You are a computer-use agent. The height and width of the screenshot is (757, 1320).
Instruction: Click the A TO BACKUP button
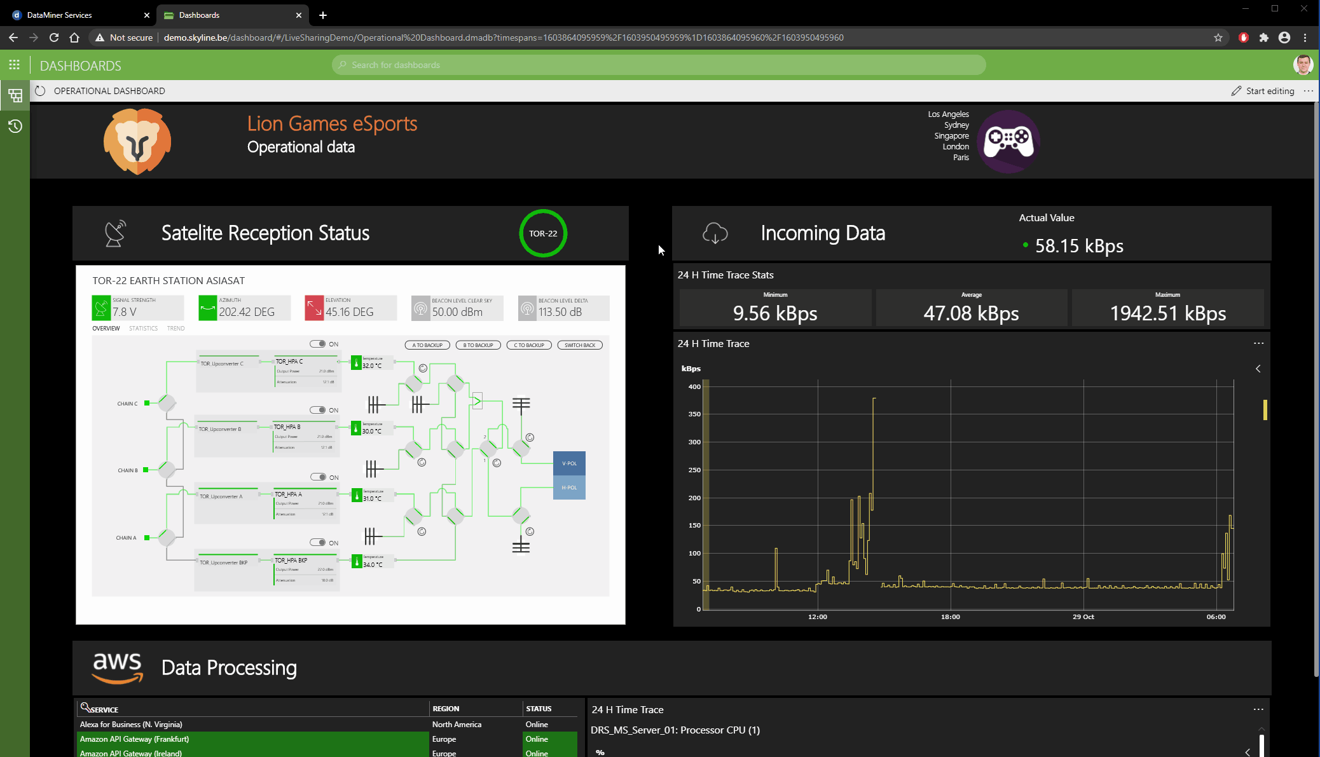pos(427,345)
